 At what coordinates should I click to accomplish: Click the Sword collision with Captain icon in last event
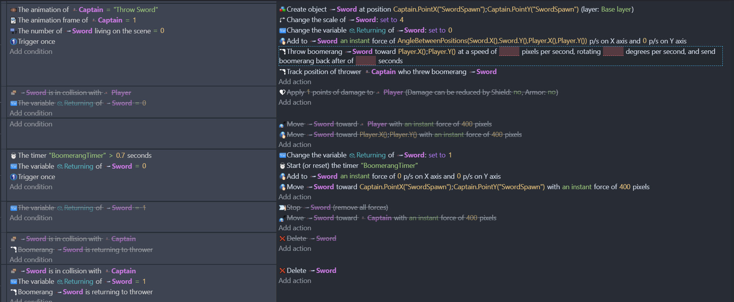pos(14,271)
